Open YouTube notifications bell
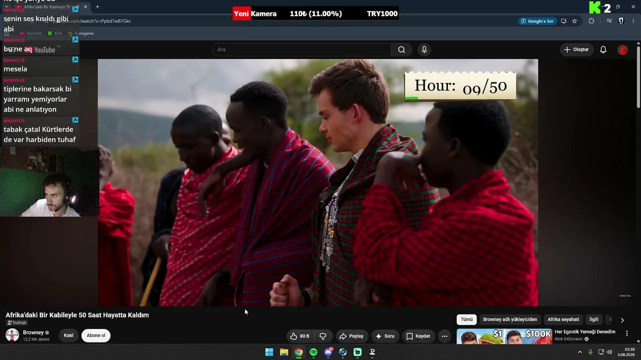641x360 pixels. pos(603,49)
